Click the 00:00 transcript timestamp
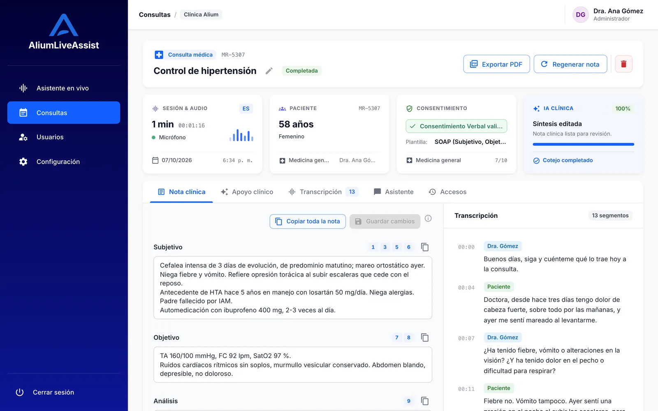The height and width of the screenshot is (411, 658). (466, 247)
